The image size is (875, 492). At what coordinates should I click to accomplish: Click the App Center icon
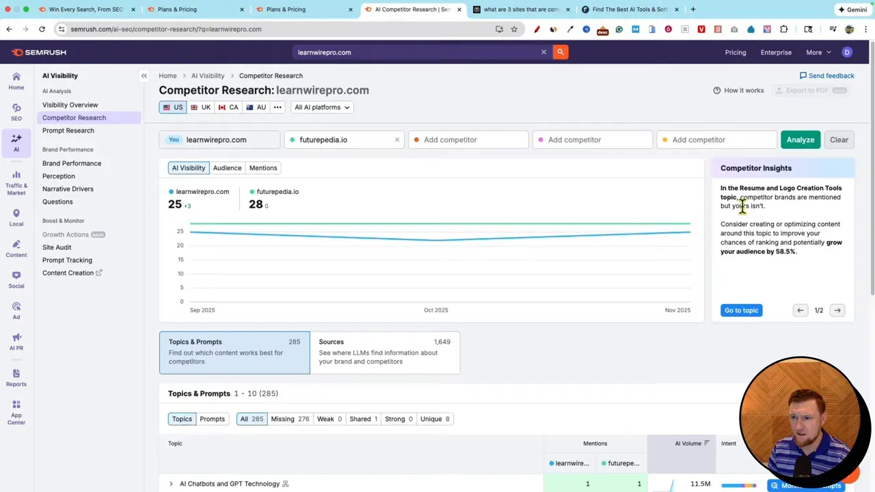[16, 410]
